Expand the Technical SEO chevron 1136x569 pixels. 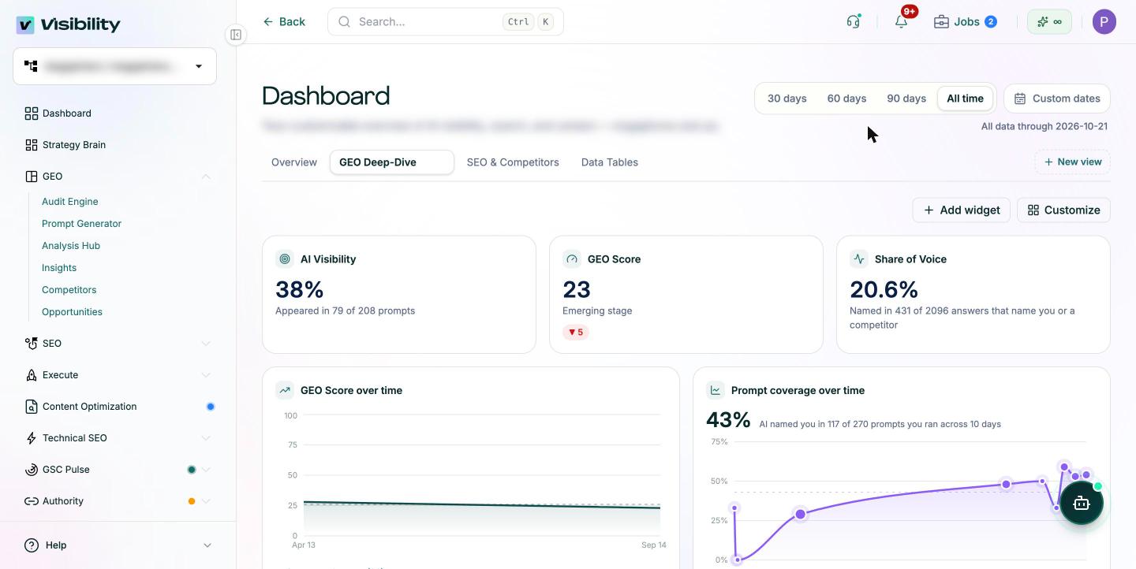[206, 438]
